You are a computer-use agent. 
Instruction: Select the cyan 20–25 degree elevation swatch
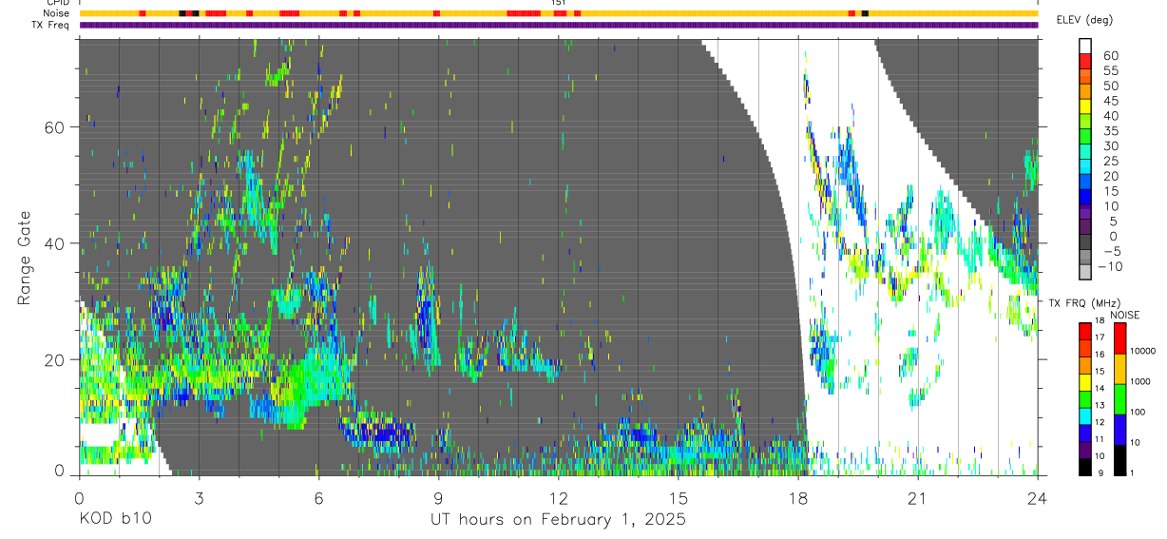point(1085,166)
